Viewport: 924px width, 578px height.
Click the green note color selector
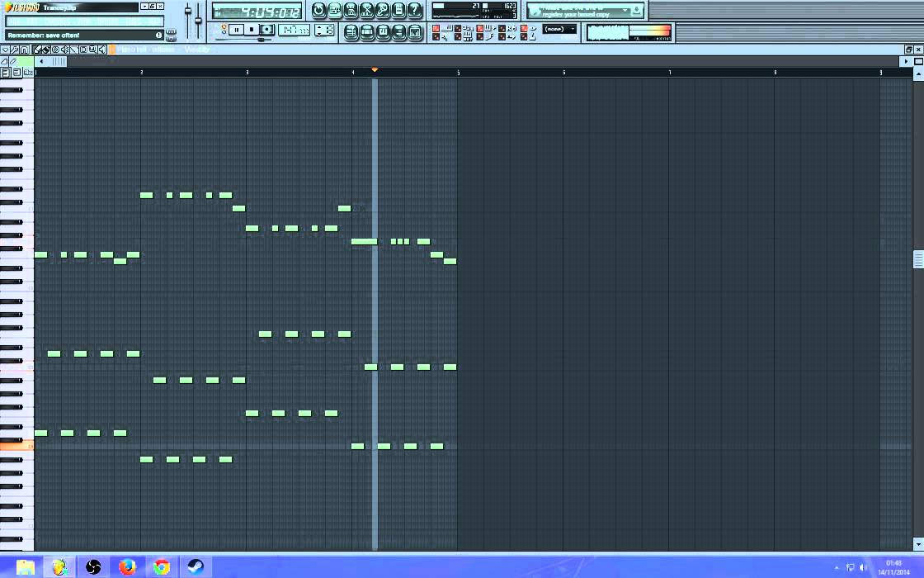tap(26, 61)
